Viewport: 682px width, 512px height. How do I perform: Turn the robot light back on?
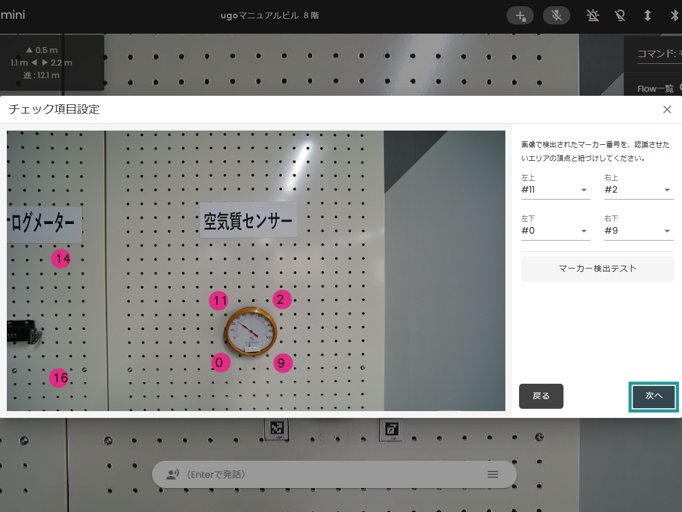point(620,15)
